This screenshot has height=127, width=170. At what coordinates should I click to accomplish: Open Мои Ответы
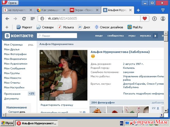(x=12, y=83)
